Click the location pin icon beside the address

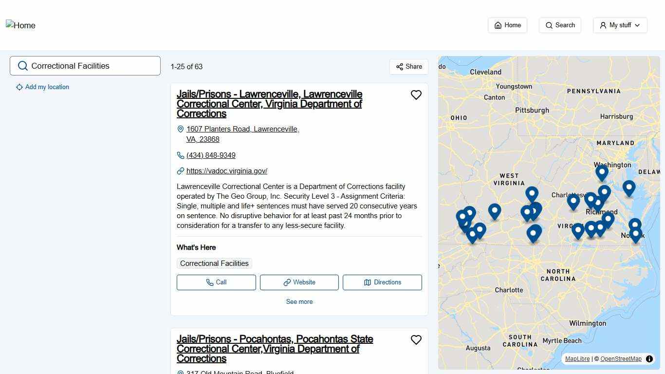181,129
